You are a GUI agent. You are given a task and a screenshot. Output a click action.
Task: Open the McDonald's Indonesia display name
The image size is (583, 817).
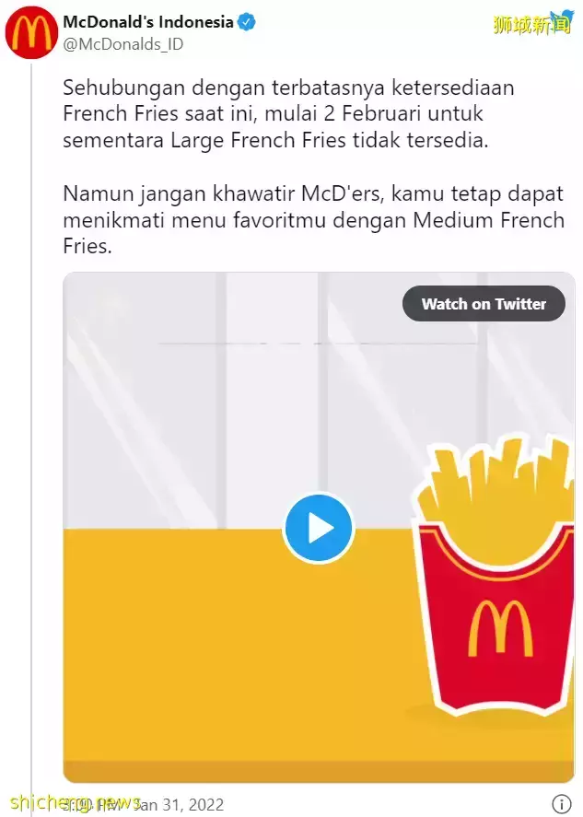[x=148, y=22]
